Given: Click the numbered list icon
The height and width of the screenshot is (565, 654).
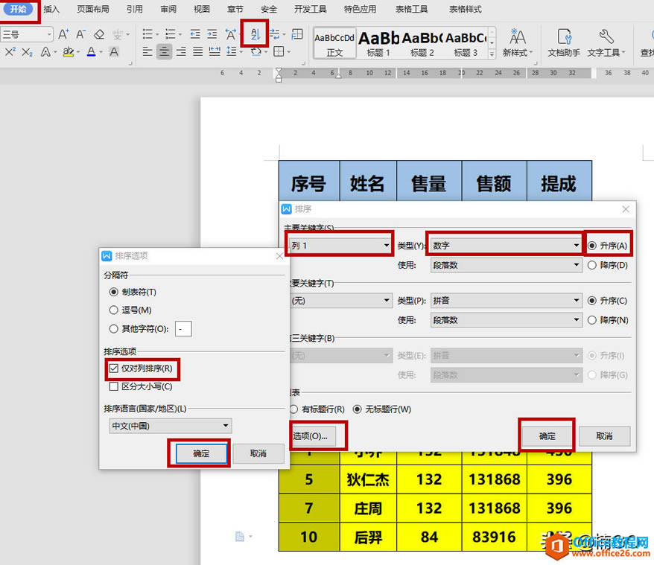Looking at the screenshot, I should pyautogui.click(x=170, y=33).
